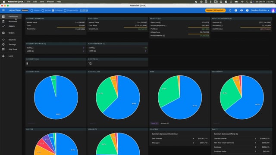
Task: Click the dollar currency icon in the header
Action: coord(236,10)
